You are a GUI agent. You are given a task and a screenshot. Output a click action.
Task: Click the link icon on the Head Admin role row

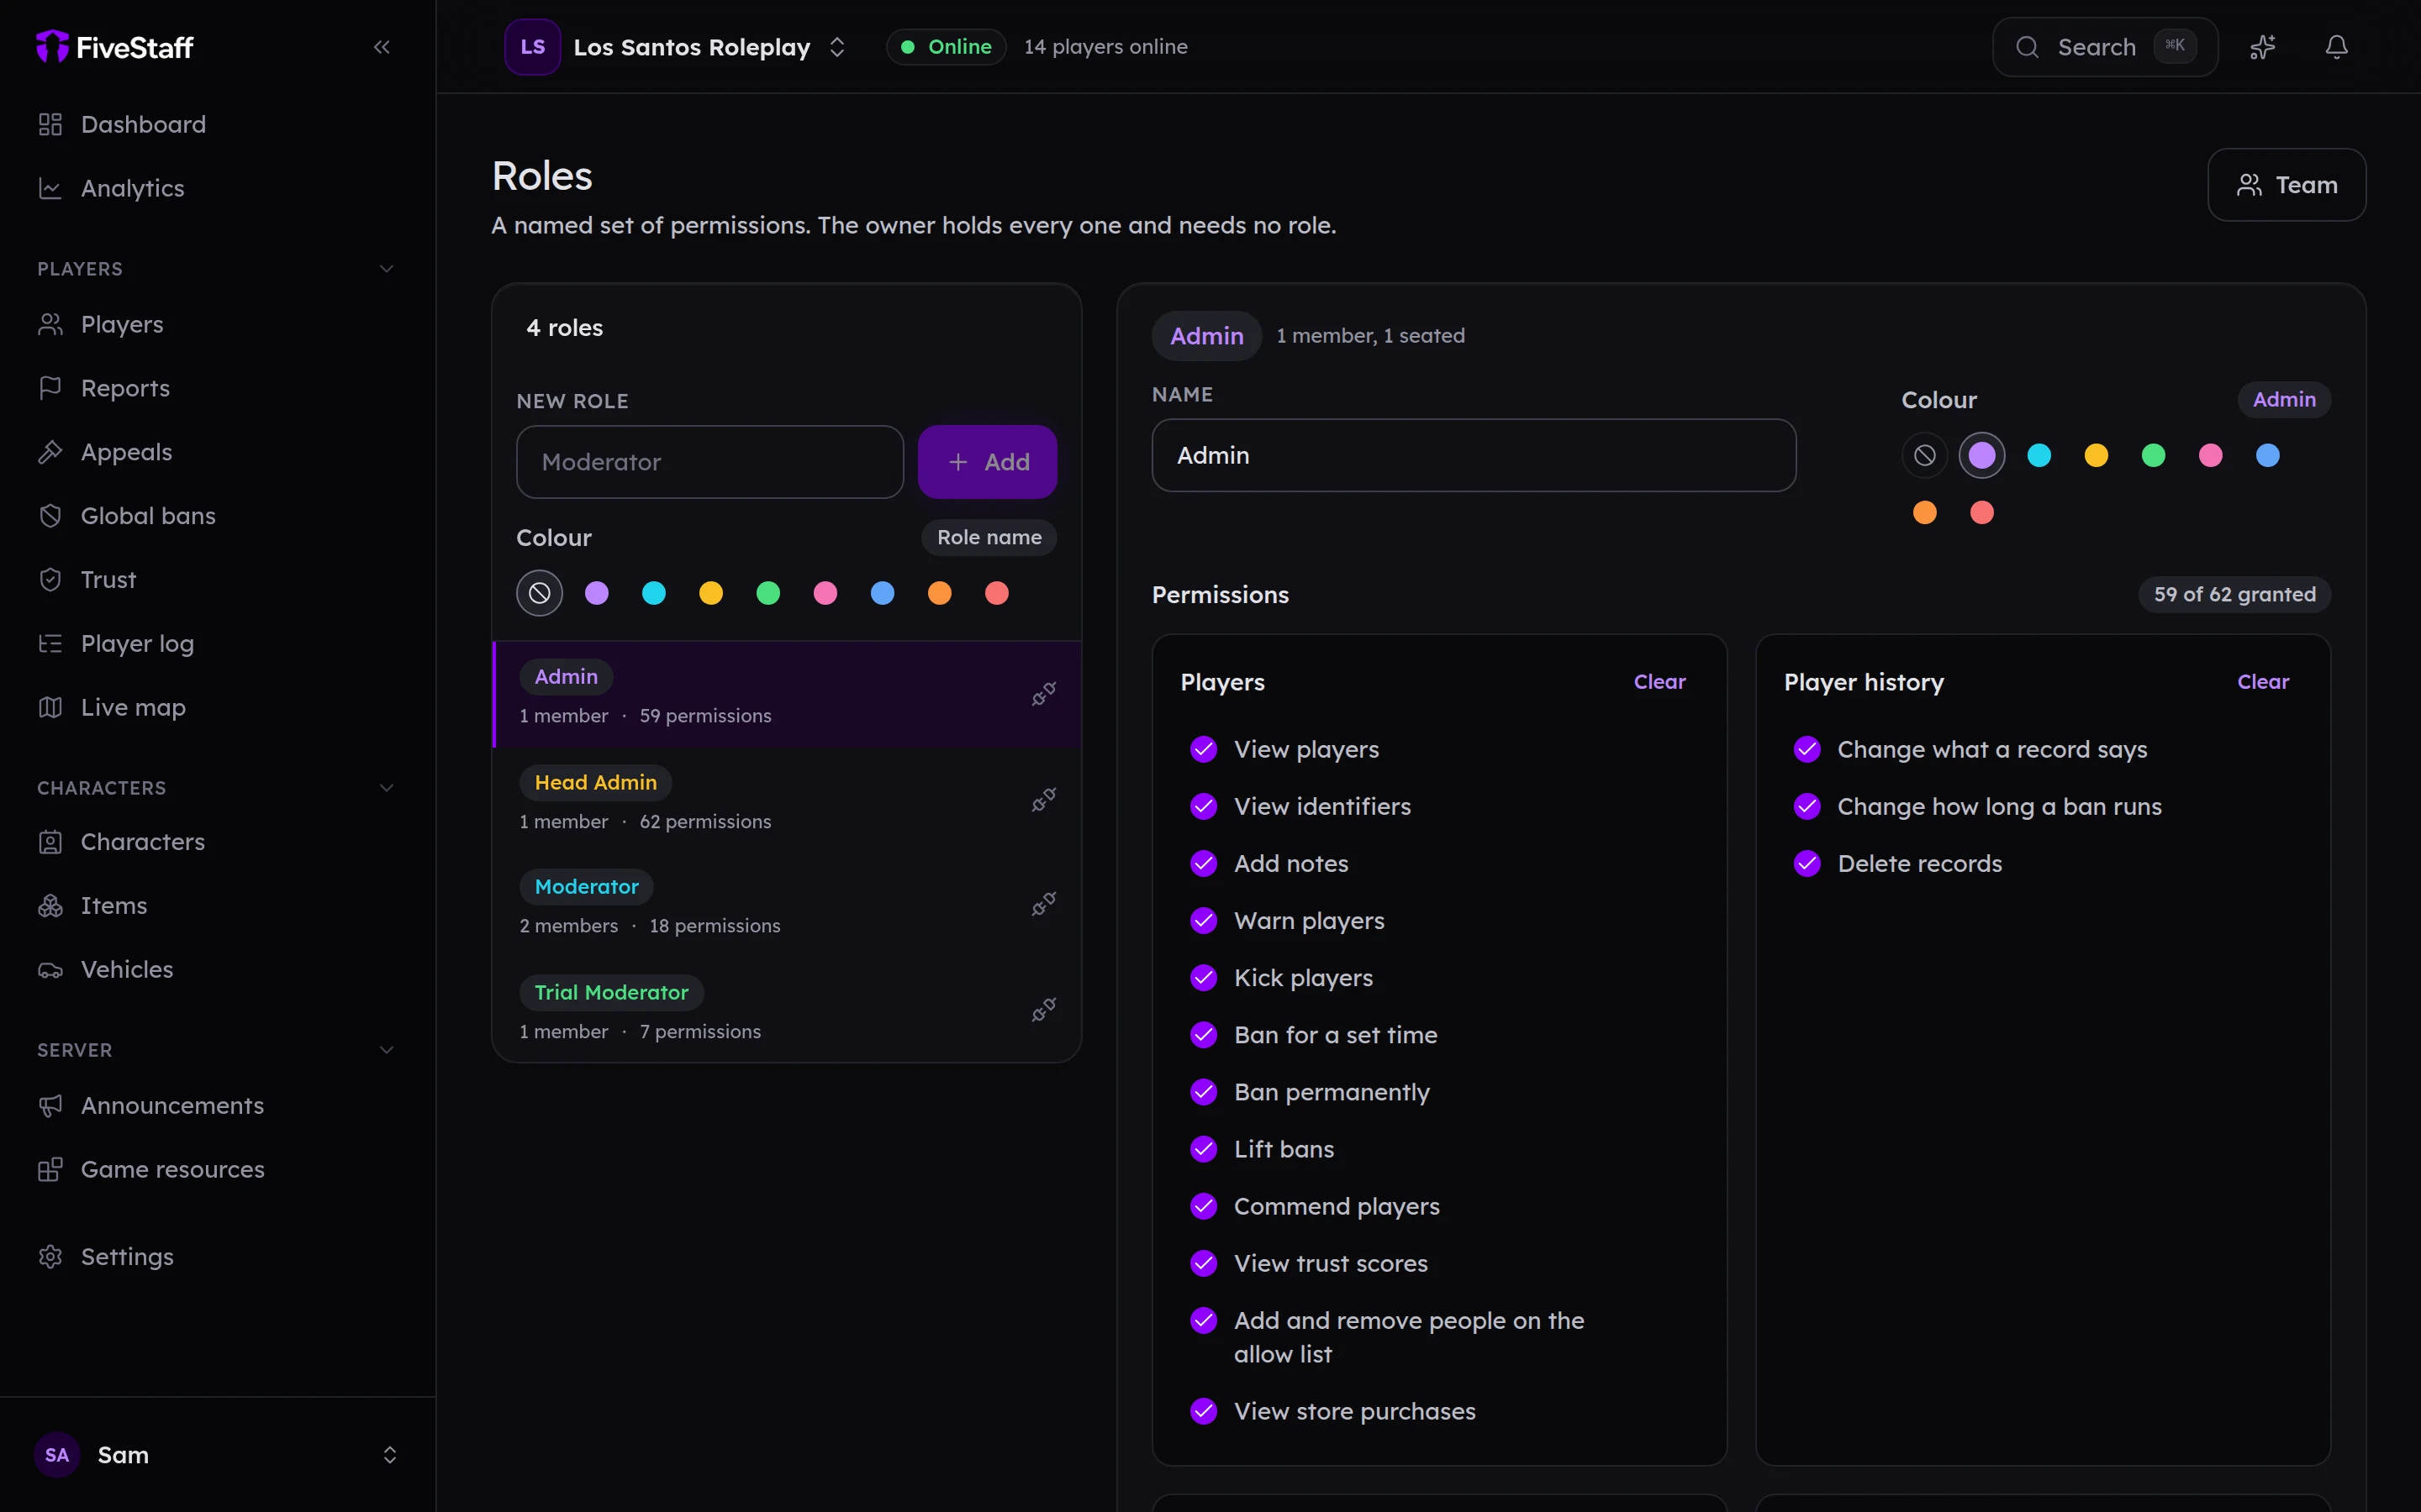pyautogui.click(x=1043, y=800)
